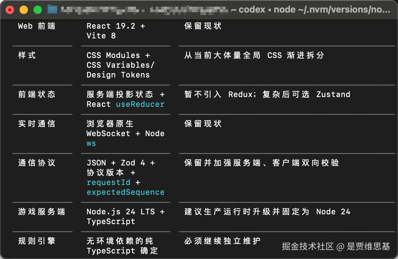Click the 'CSS Modules +' text
Viewport: 398px width, 259px height.
[118, 55]
